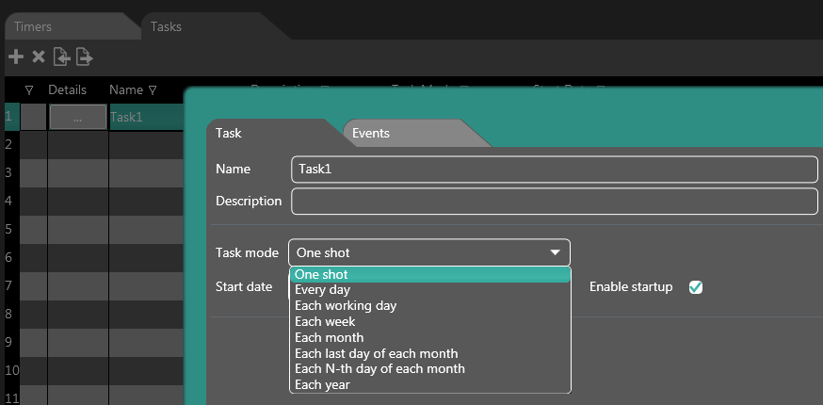Choose Each month task mode
Viewport: 823px width, 405px height.
pyautogui.click(x=430, y=336)
